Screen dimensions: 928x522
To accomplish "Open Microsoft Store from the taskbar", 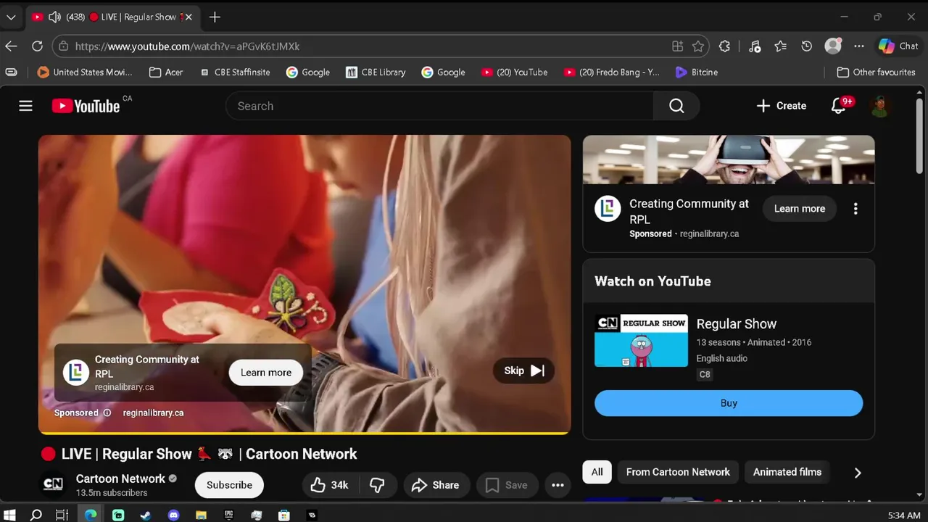I will click(x=284, y=515).
